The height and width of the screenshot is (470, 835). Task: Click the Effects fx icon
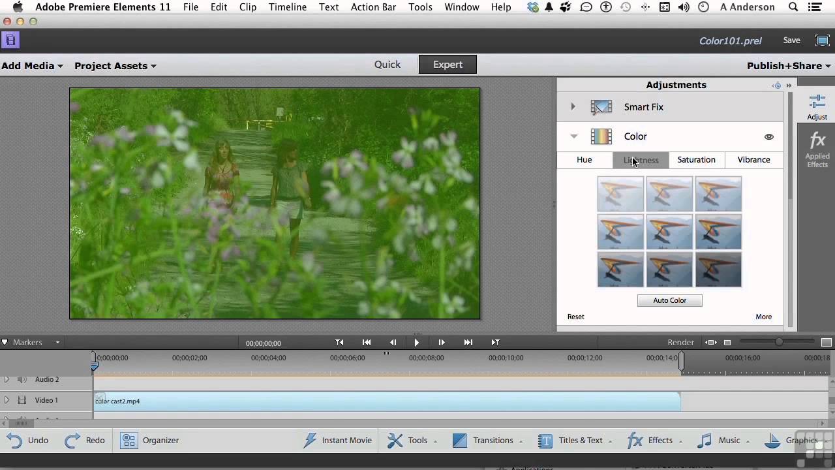(x=635, y=441)
